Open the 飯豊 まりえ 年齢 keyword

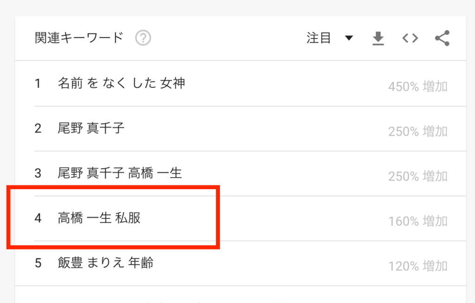point(106,263)
